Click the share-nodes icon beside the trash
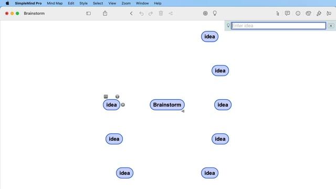336x189 pixels. point(171,13)
